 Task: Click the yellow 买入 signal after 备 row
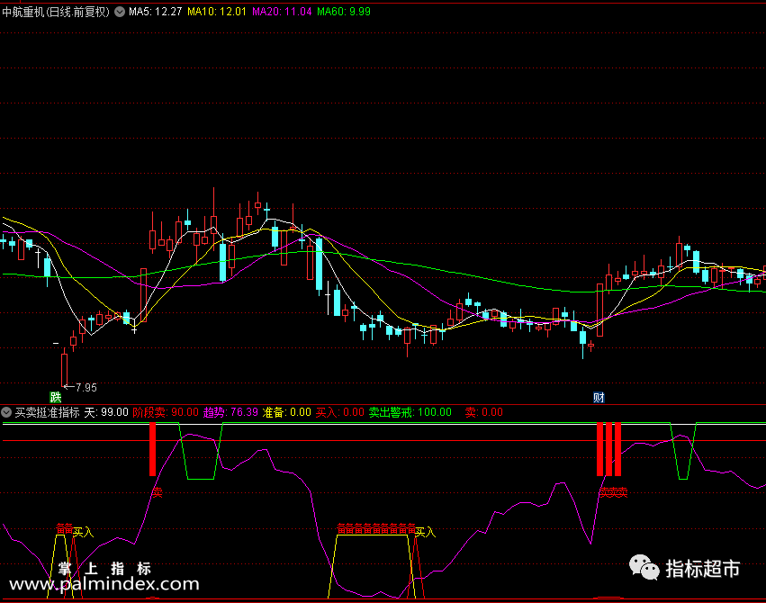tap(425, 532)
